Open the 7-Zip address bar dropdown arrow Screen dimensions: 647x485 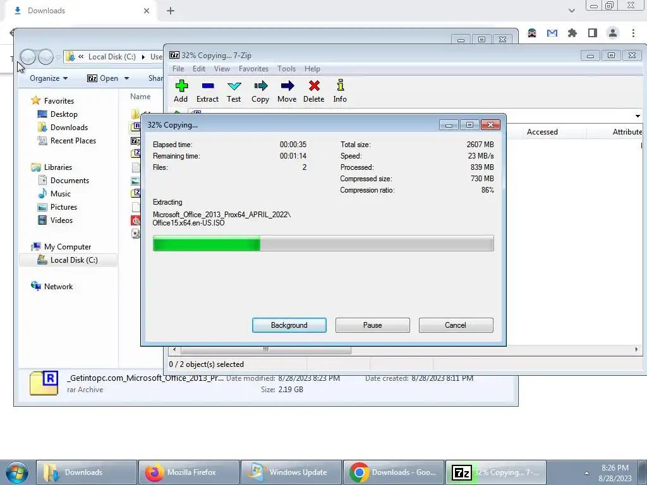coord(638,116)
